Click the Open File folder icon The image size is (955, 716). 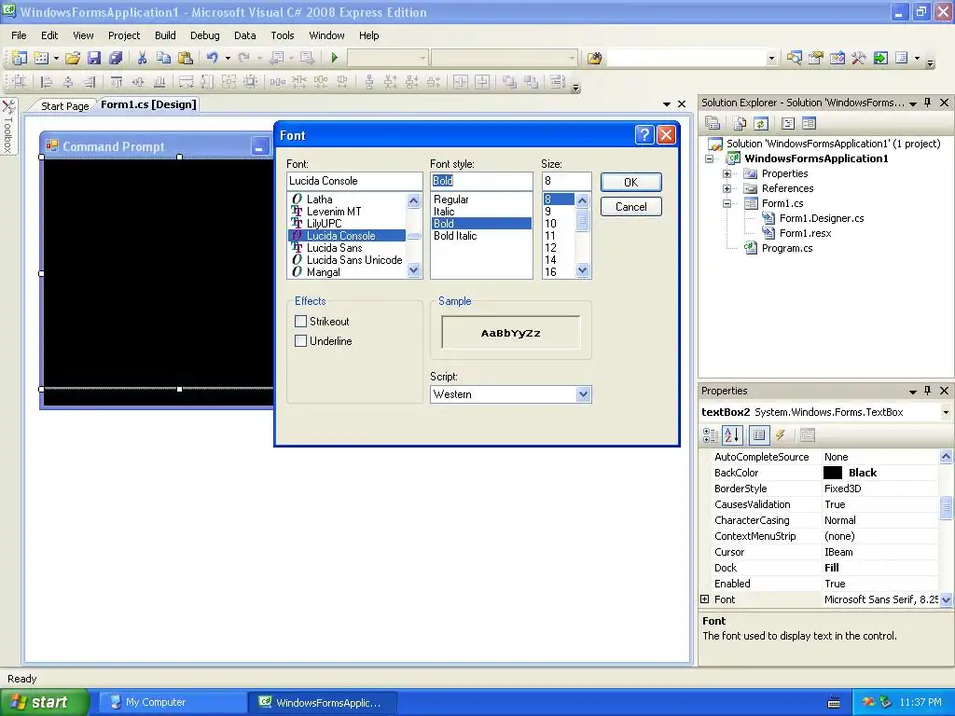[x=73, y=58]
